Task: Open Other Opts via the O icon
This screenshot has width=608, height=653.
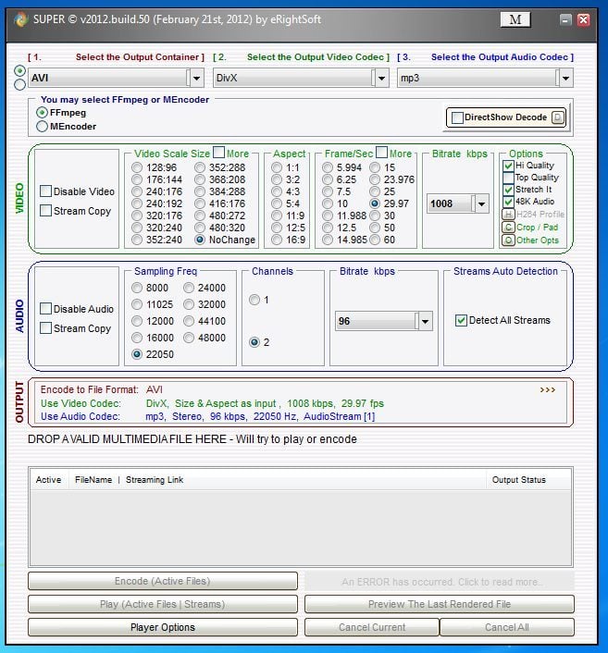Action: [x=508, y=240]
